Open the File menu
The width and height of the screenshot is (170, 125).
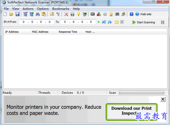tap(6, 9)
